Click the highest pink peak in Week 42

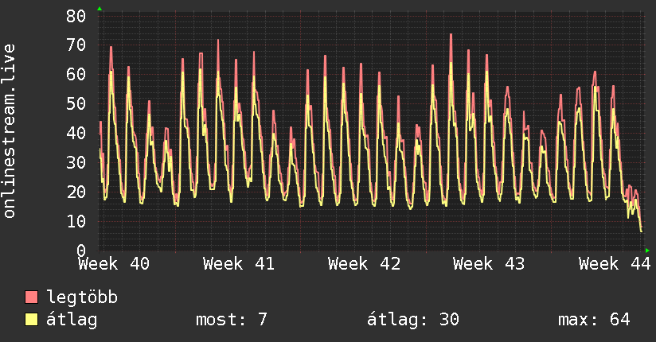click(x=325, y=56)
